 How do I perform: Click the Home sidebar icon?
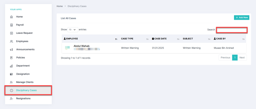click(11, 17)
